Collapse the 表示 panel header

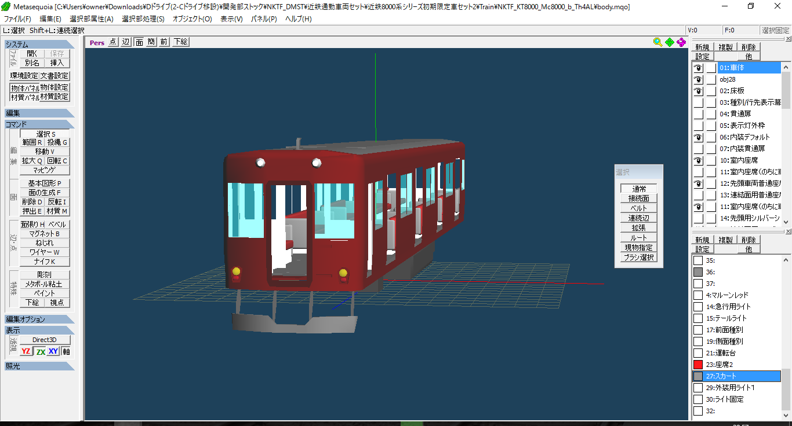39,330
